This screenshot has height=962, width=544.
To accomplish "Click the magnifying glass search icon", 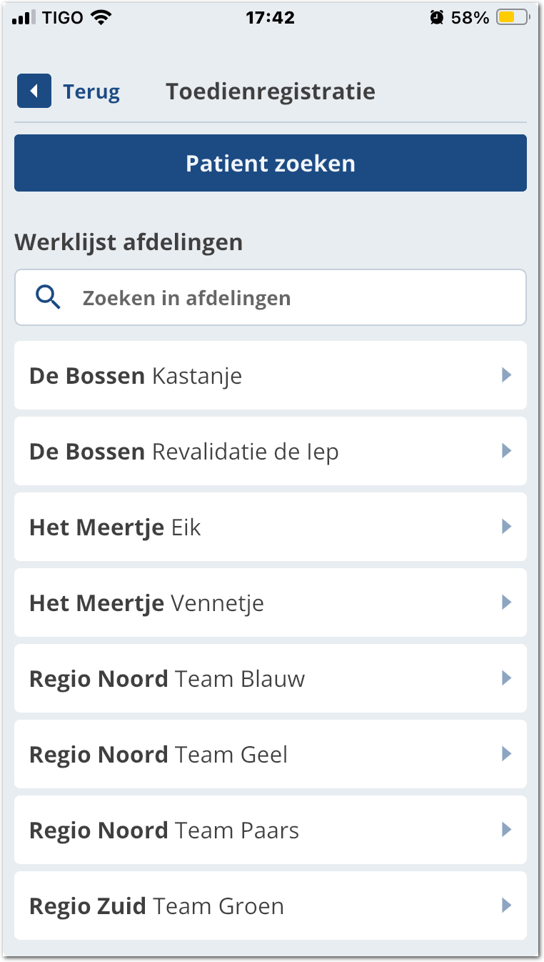I will pyautogui.click(x=48, y=297).
